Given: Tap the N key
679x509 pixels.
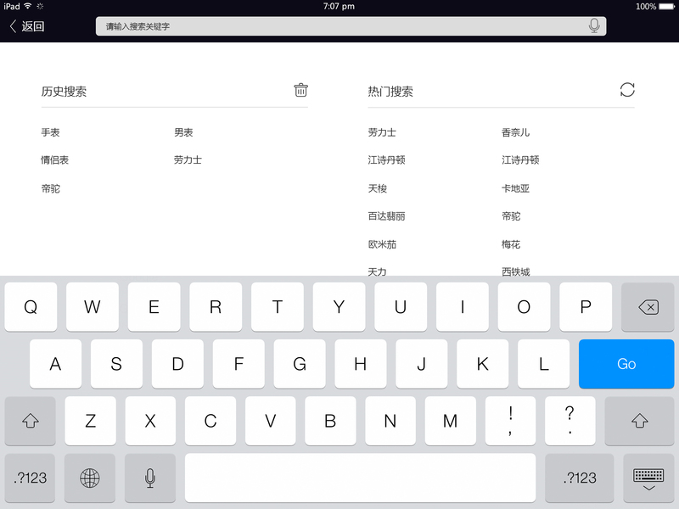Looking at the screenshot, I should pyautogui.click(x=390, y=421).
